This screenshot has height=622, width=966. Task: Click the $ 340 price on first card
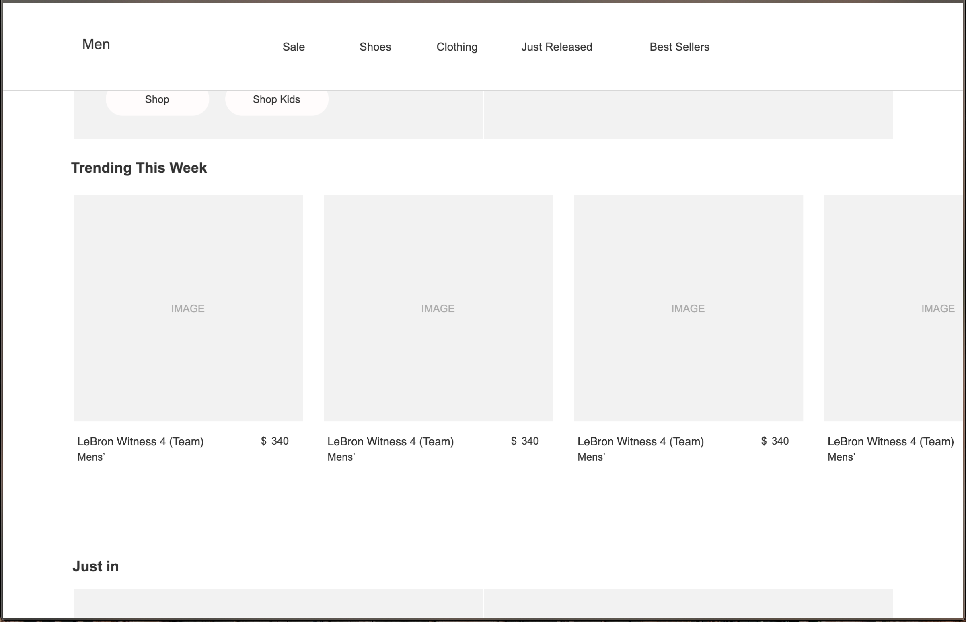pos(275,441)
